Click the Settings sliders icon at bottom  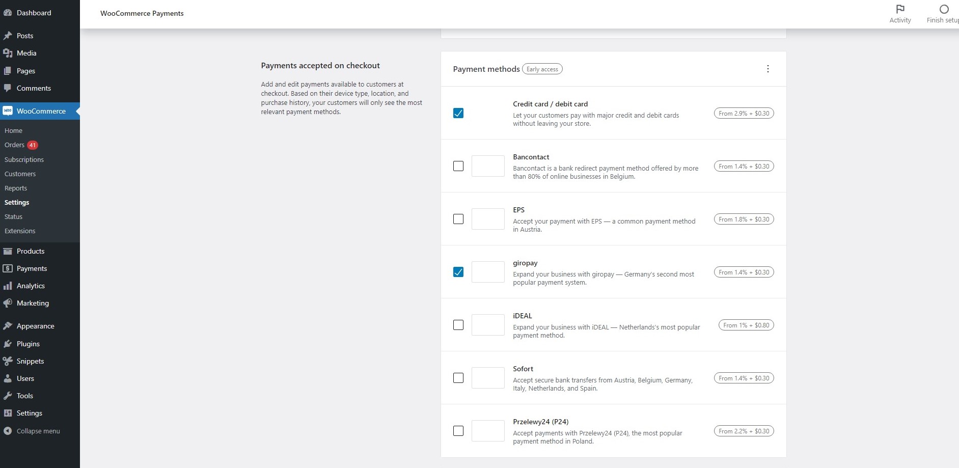click(x=8, y=413)
